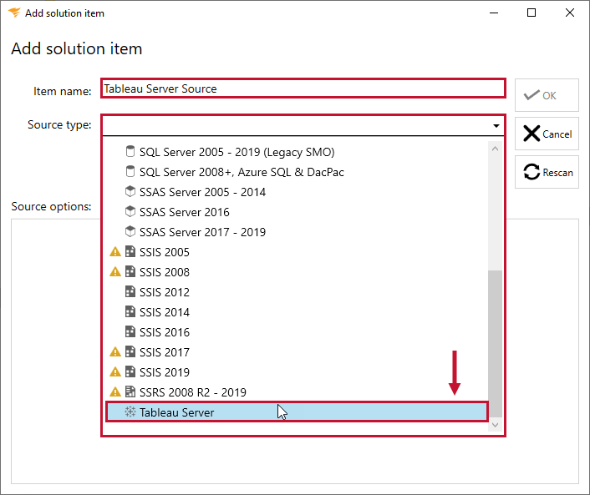
Task: Click the package icon beside SSIS 2008
Action: [130, 271]
